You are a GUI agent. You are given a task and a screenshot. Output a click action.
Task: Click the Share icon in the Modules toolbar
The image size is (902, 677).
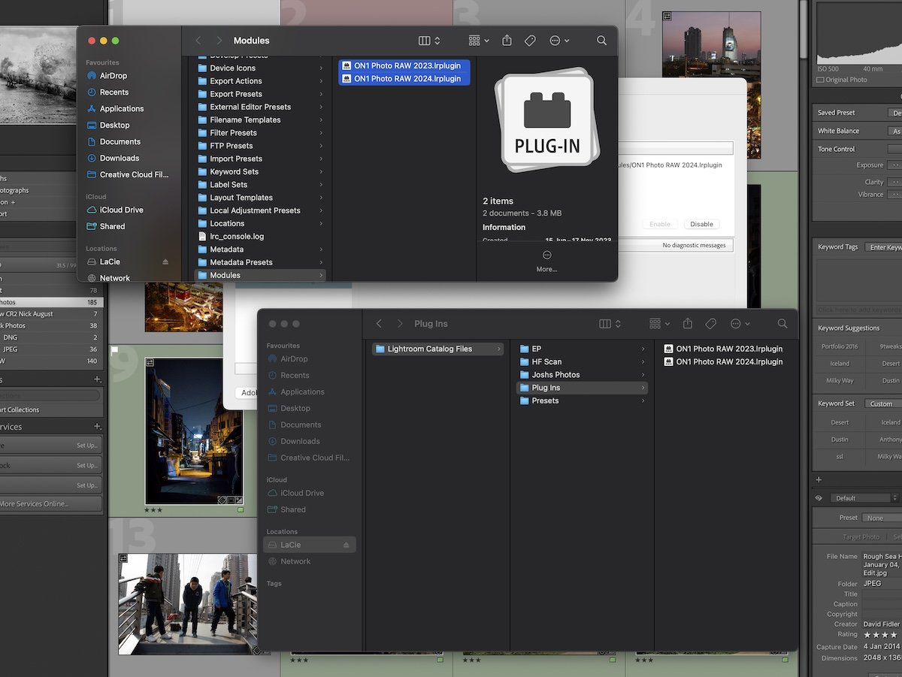(x=507, y=41)
